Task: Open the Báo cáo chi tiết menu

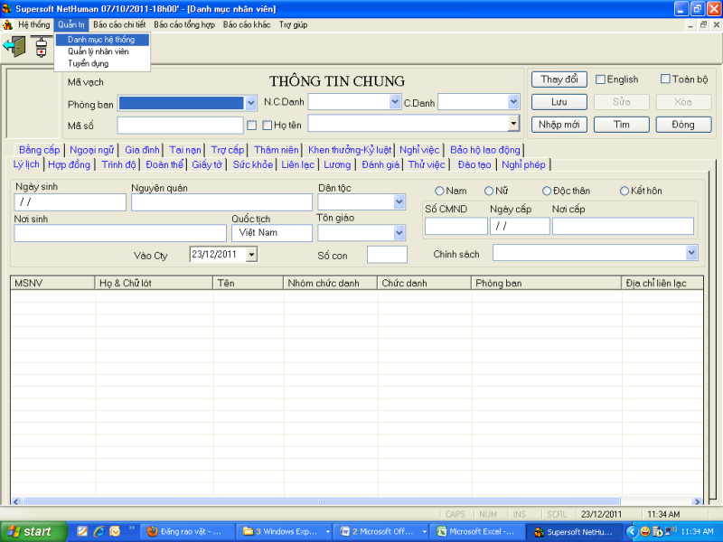Action: point(119,25)
